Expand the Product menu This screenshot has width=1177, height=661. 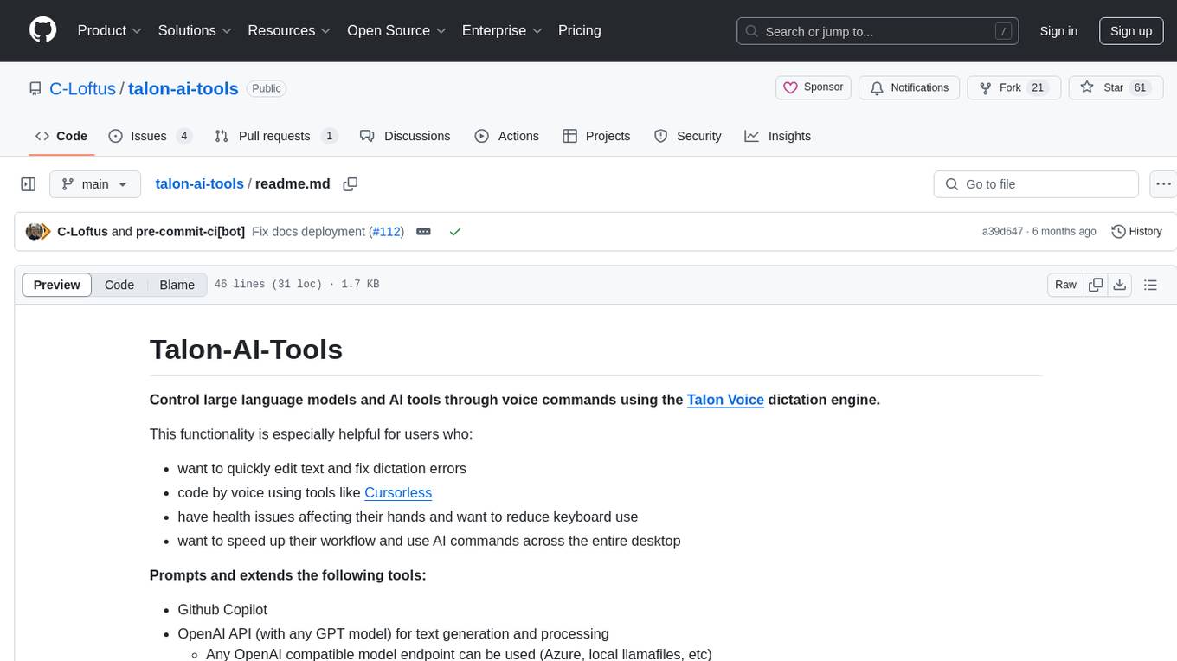click(x=110, y=30)
